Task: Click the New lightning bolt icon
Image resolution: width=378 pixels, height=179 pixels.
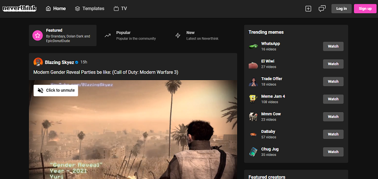Action: 178,35
